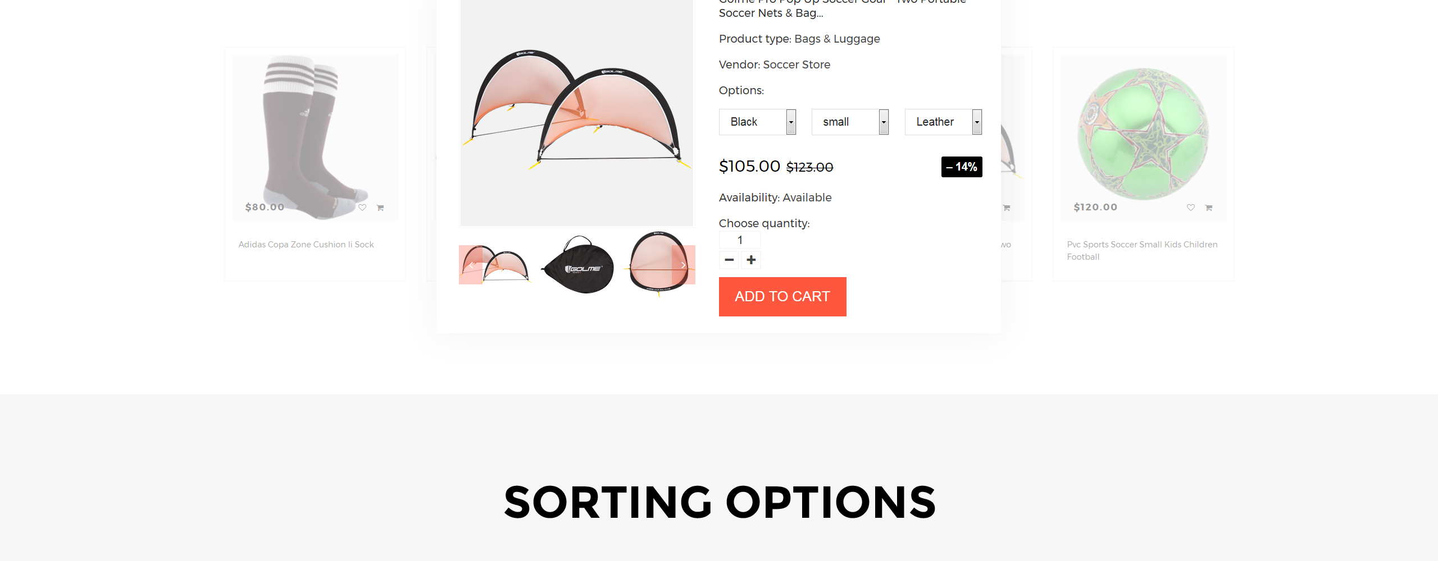Open the Black color dropdown
Viewport: 1438px width, 561px height.
point(757,122)
